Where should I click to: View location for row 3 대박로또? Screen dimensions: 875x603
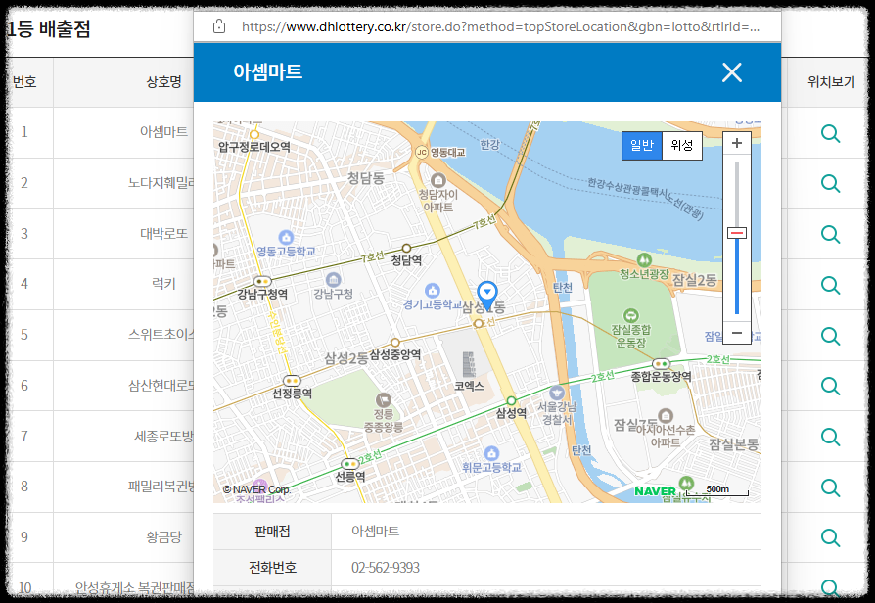[x=830, y=235]
